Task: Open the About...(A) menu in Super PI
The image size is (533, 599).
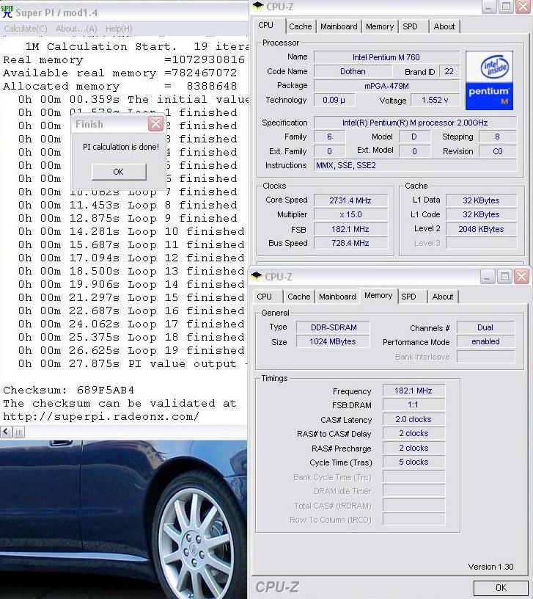Action: (x=76, y=29)
